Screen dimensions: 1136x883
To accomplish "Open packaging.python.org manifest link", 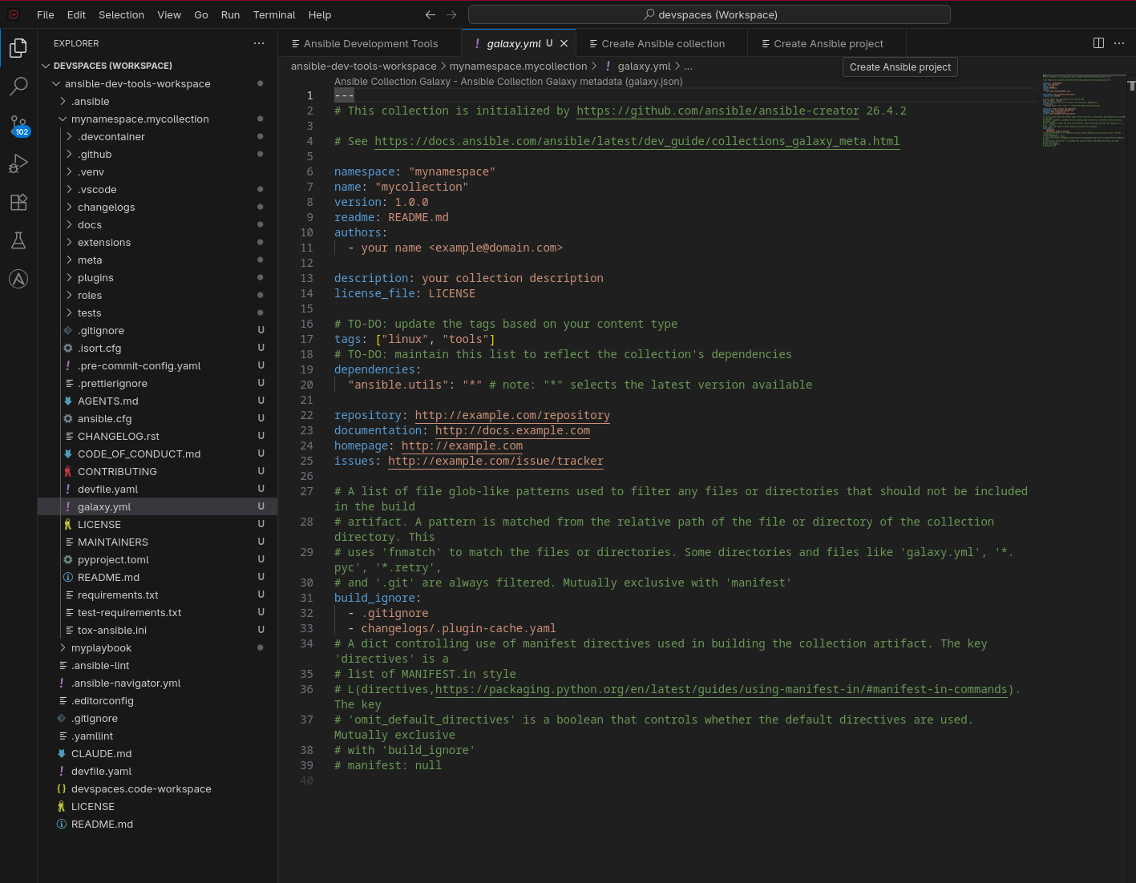I will pyautogui.click(x=722, y=689).
